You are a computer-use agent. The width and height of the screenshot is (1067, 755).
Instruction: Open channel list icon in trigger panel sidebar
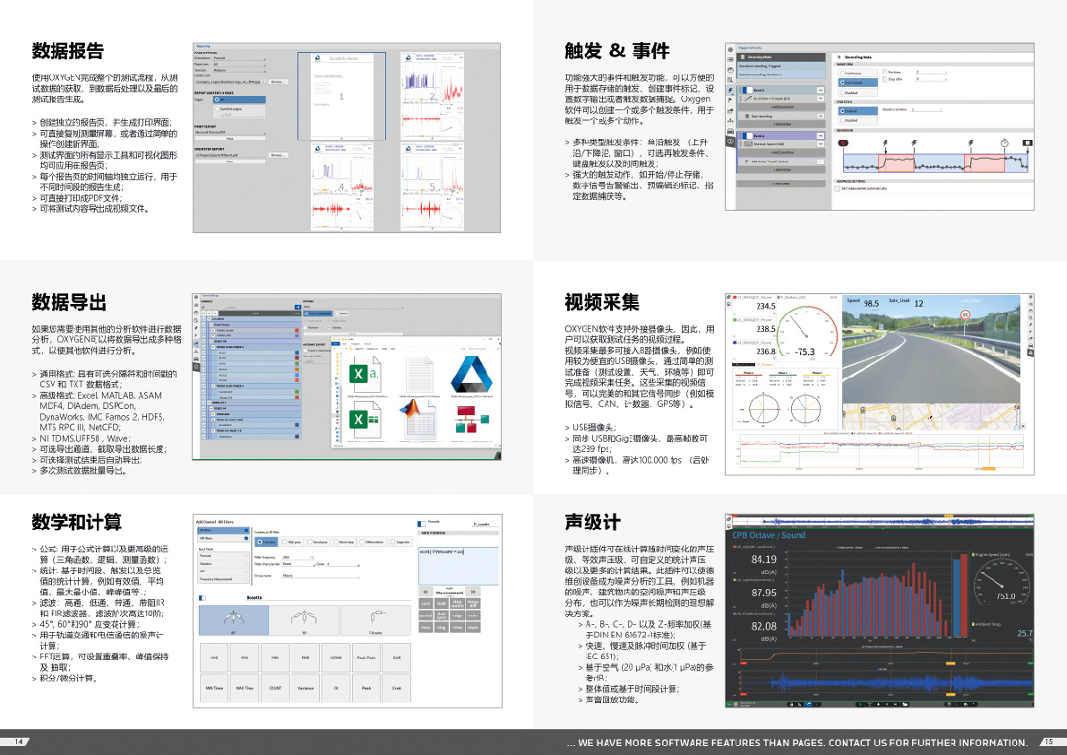pyautogui.click(x=730, y=60)
